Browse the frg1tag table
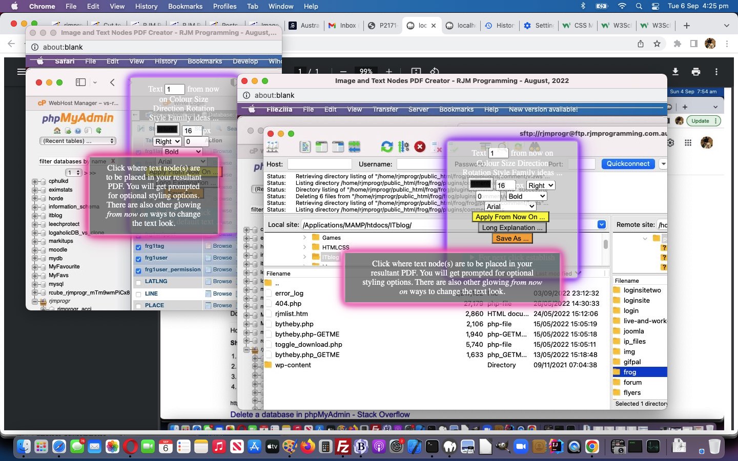 (219, 246)
